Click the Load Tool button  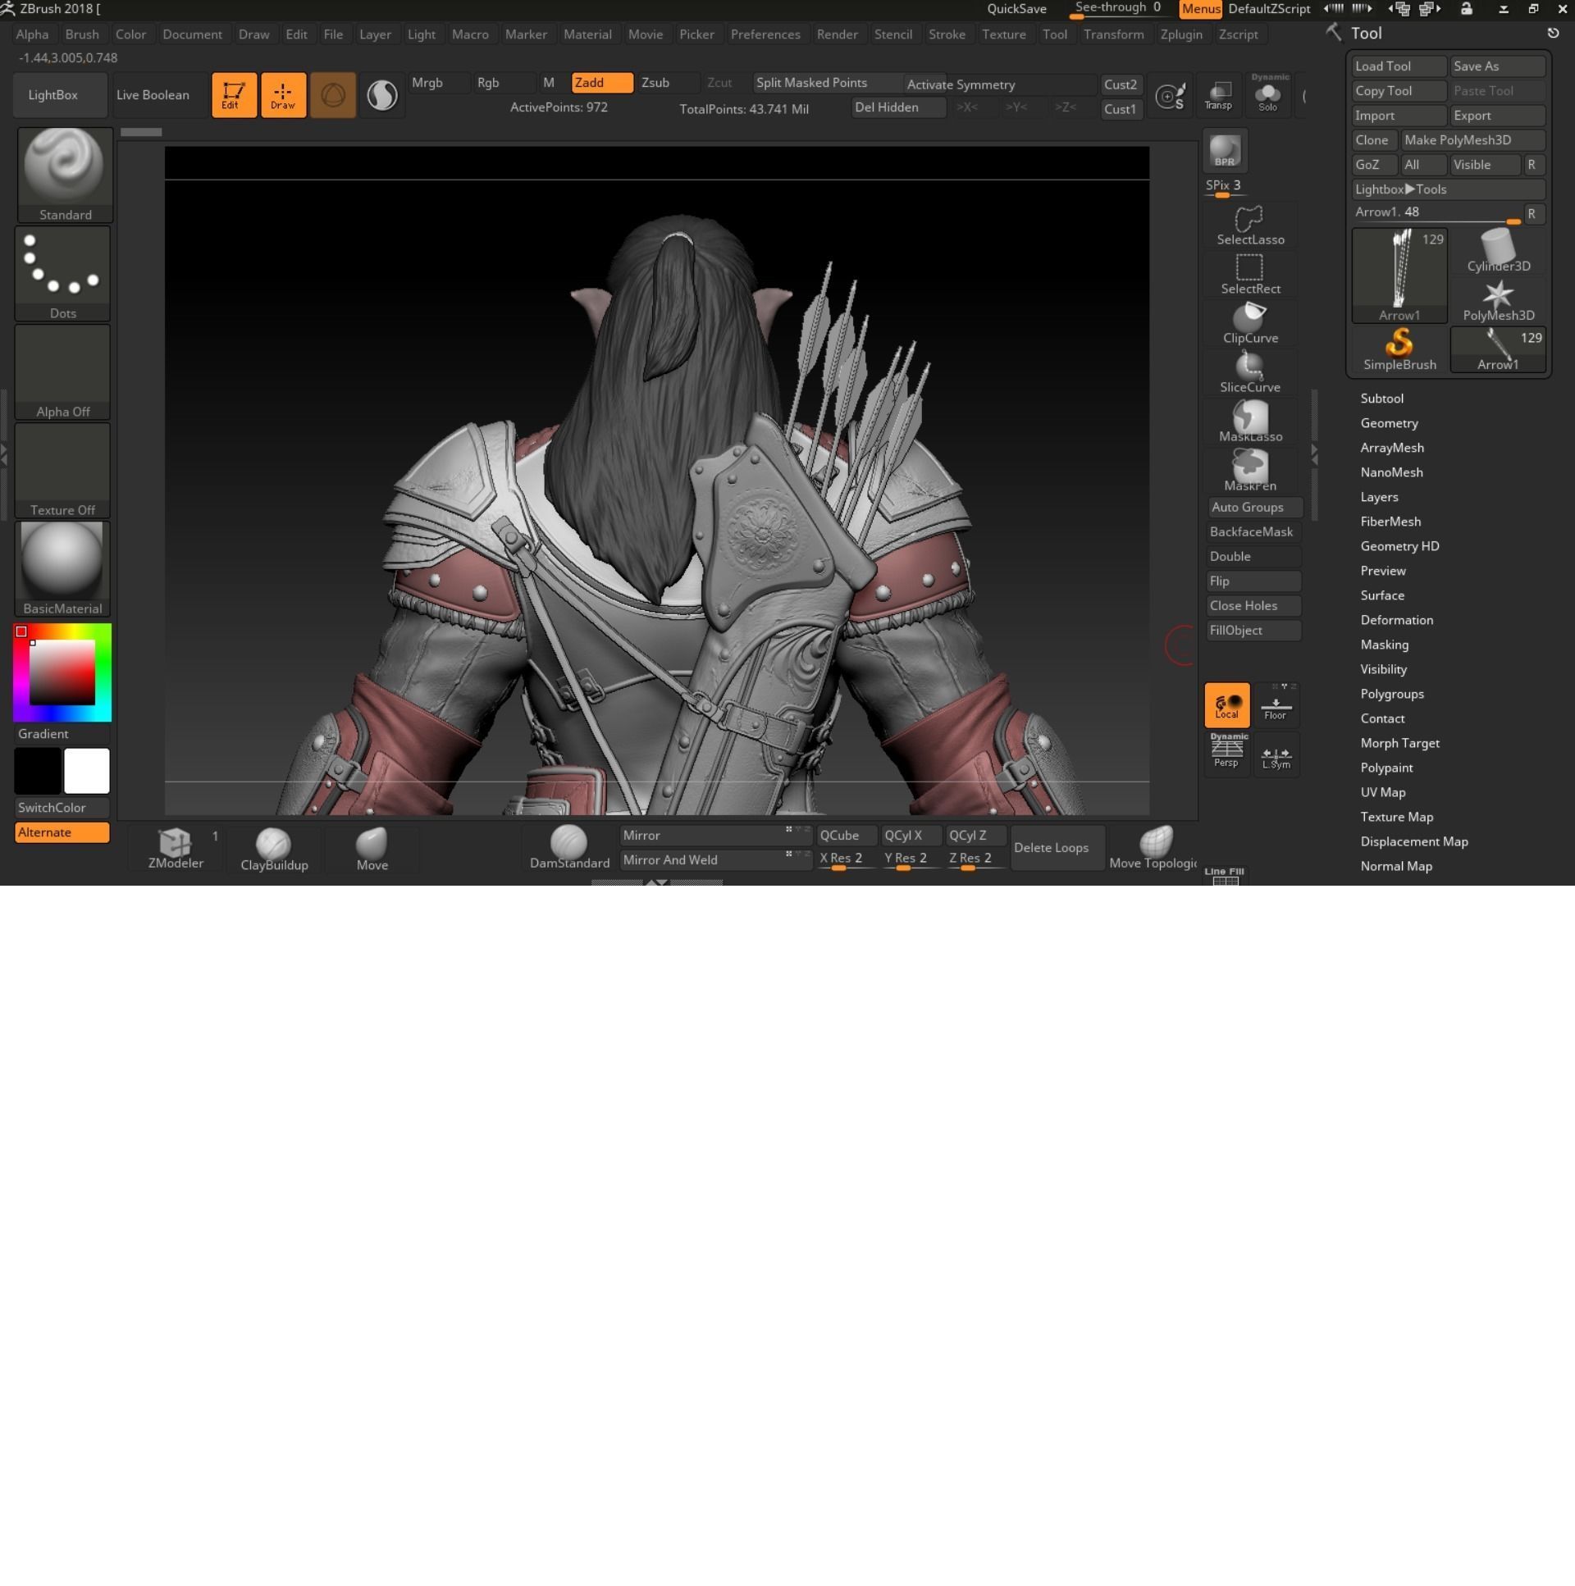pyautogui.click(x=1399, y=66)
